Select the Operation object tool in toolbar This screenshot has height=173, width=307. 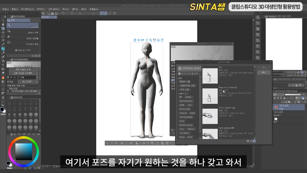(x=3, y=29)
